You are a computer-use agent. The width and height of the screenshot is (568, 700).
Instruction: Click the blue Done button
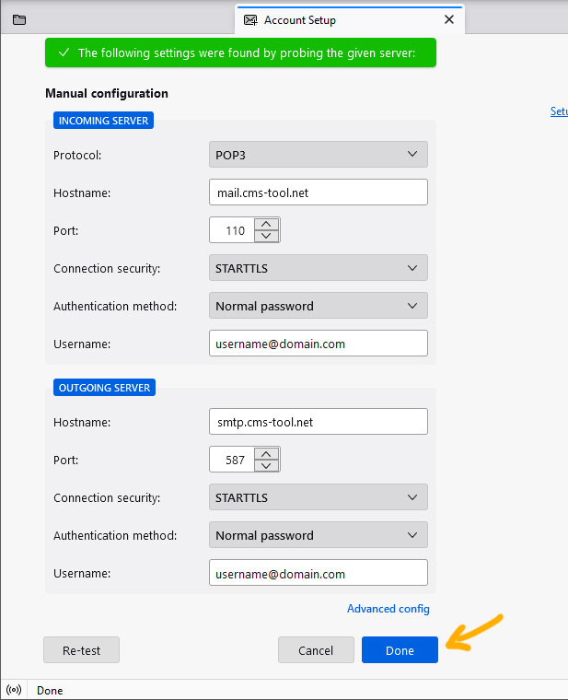coord(400,650)
